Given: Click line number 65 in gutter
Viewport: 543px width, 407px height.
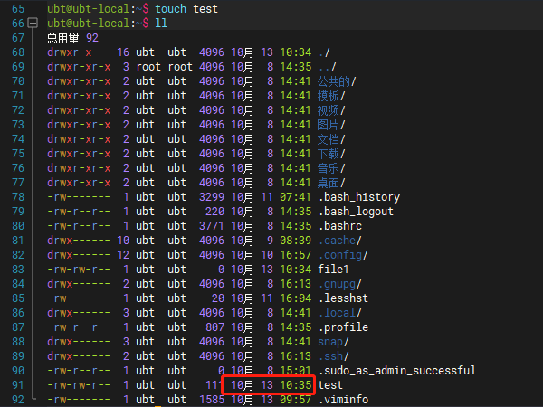Looking at the screenshot, I should click(x=18, y=9).
